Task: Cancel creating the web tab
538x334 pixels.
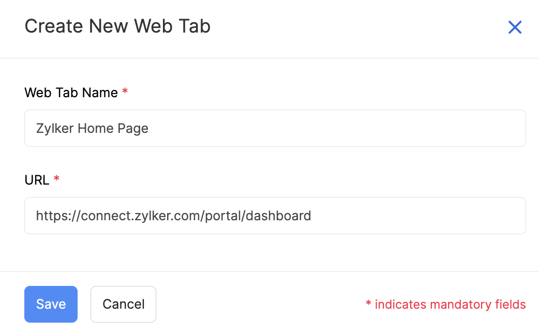Action: click(123, 304)
